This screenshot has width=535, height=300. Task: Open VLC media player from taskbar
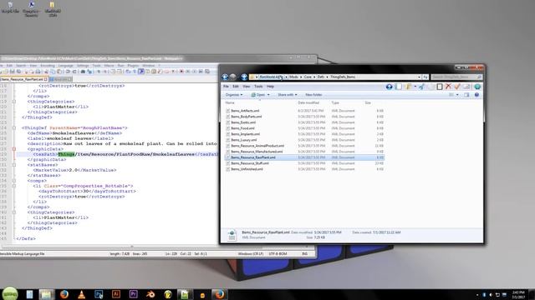(81, 294)
